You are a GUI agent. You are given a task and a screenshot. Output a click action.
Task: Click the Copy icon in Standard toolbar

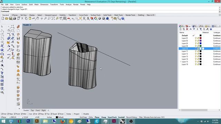tap(26, 18)
